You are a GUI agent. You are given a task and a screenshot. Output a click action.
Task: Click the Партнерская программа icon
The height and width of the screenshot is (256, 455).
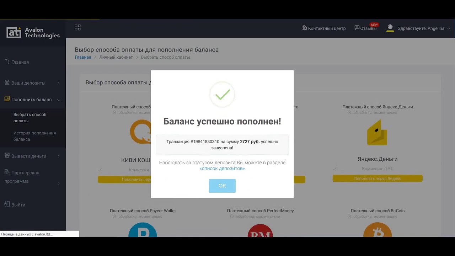tap(7, 172)
